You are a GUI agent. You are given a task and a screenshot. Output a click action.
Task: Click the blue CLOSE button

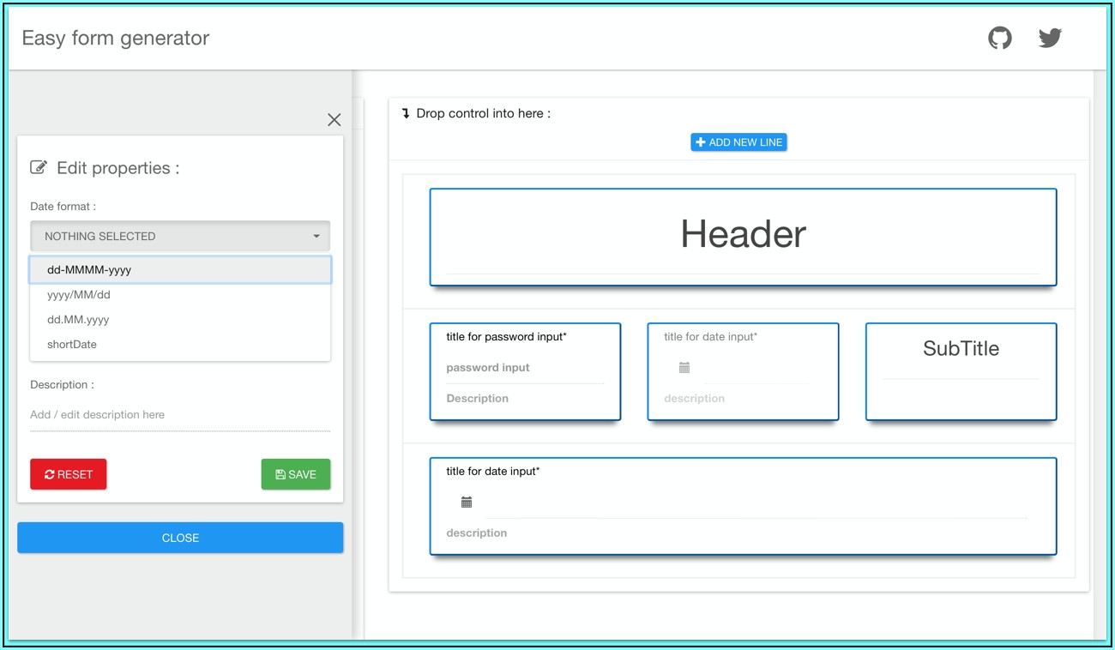point(180,538)
